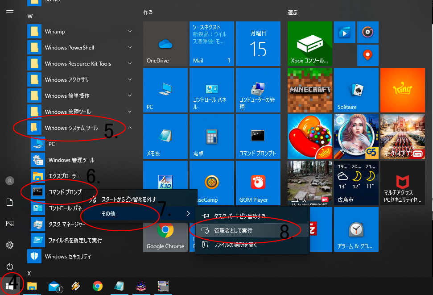This screenshot has width=433, height=295.
Task: Open the Groove Music small tile
Action: point(367,32)
